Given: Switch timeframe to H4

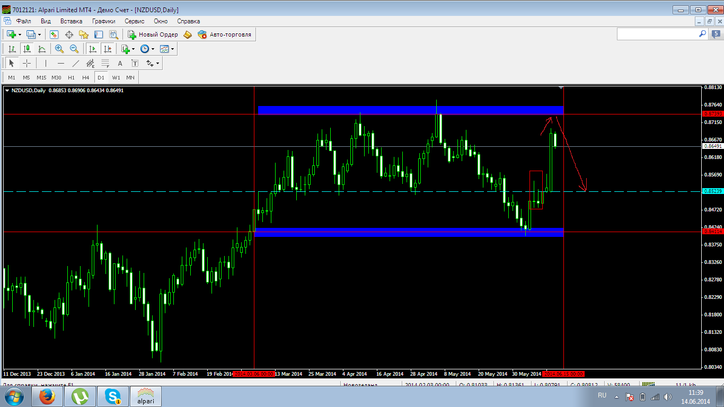Looking at the screenshot, I should (x=86, y=77).
